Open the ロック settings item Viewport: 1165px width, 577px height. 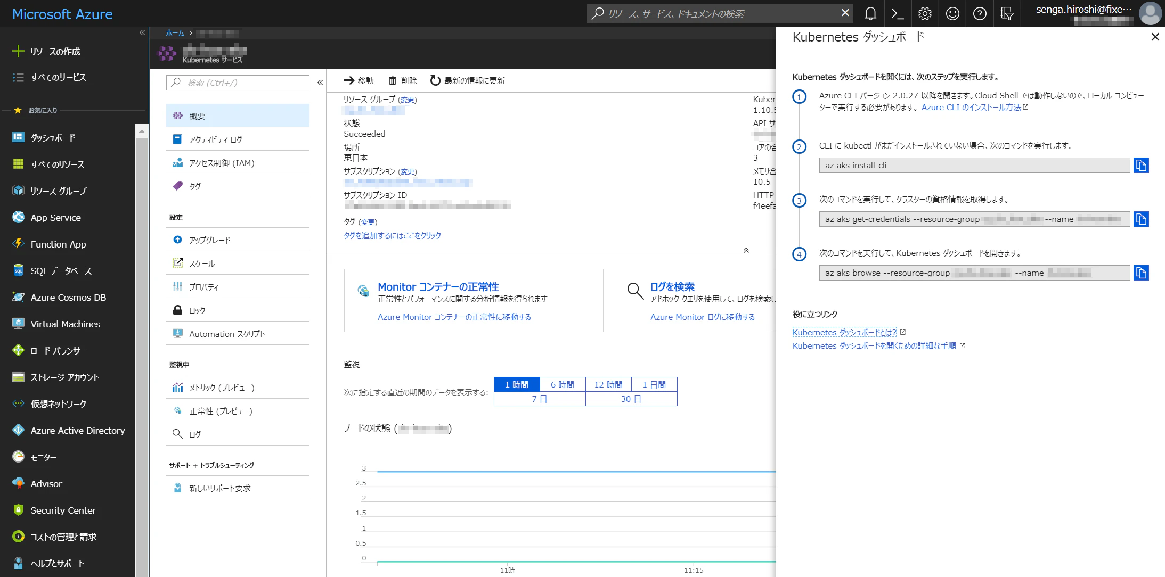[x=238, y=310]
